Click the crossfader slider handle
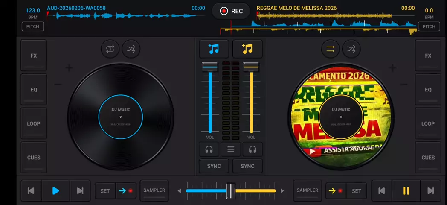Image resolution: width=447 pixels, height=205 pixels. pyautogui.click(x=230, y=191)
